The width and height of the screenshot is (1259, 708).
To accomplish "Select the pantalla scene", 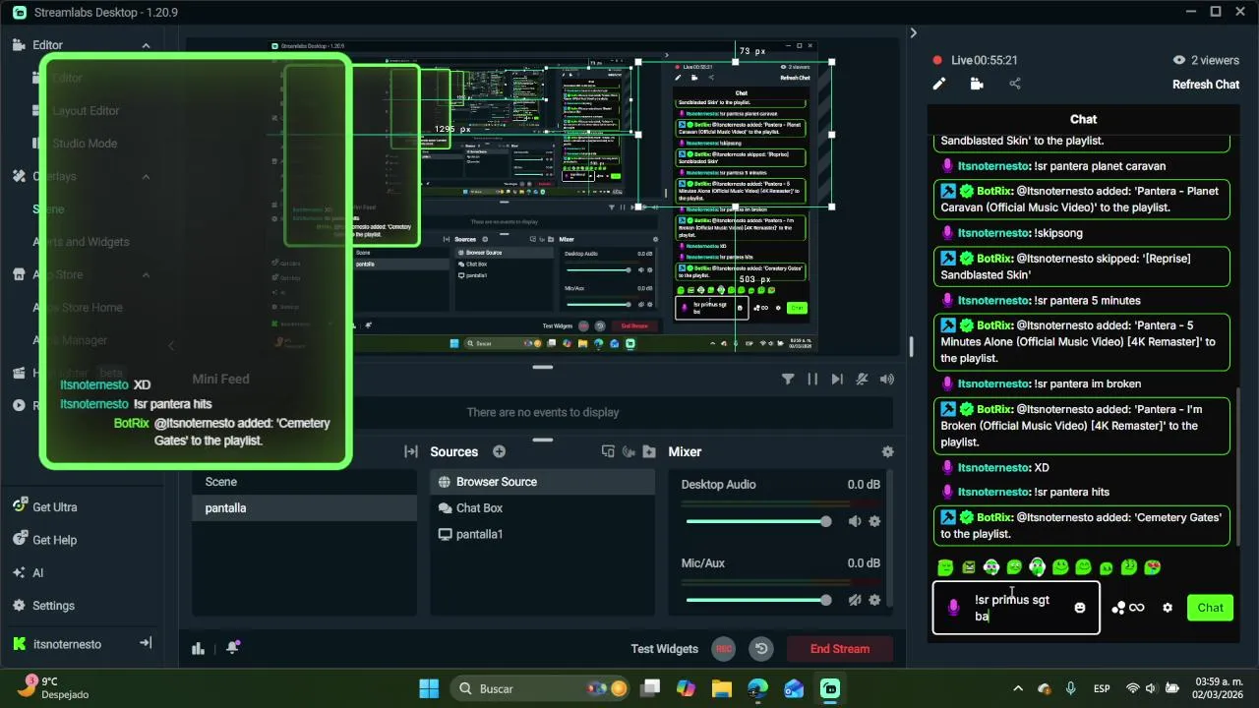I will (304, 508).
